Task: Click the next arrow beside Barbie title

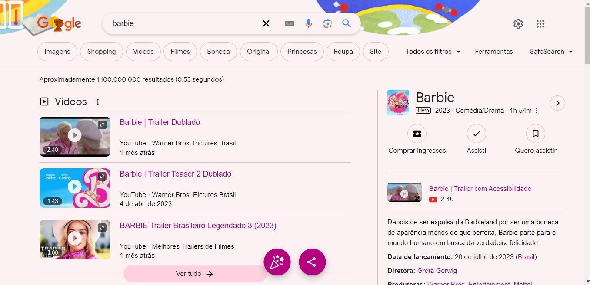Action: (557, 103)
